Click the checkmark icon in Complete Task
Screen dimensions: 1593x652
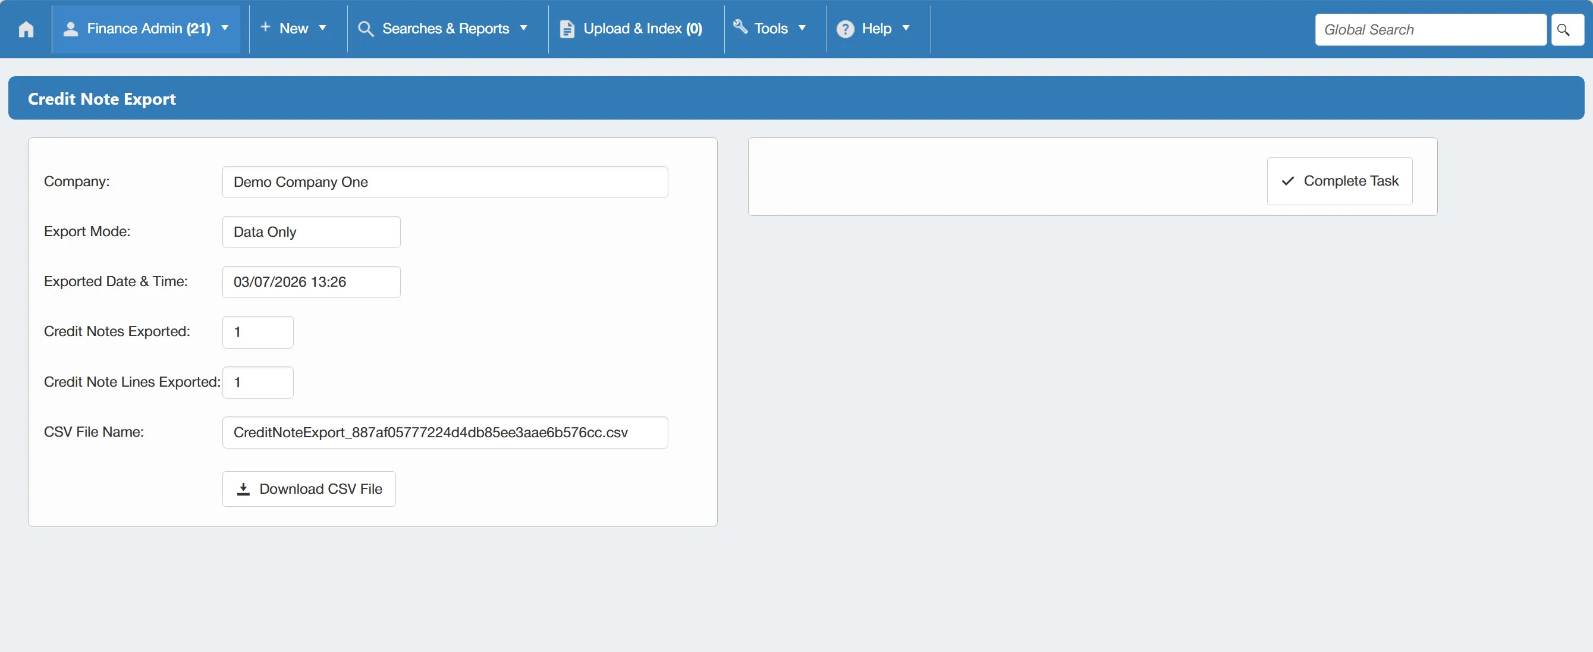tap(1287, 181)
